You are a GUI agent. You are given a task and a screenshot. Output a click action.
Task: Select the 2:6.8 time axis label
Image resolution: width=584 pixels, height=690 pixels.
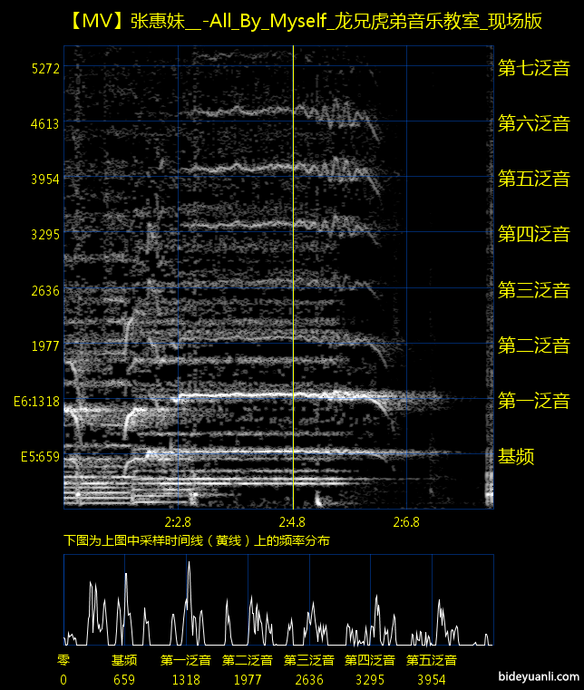(406, 521)
